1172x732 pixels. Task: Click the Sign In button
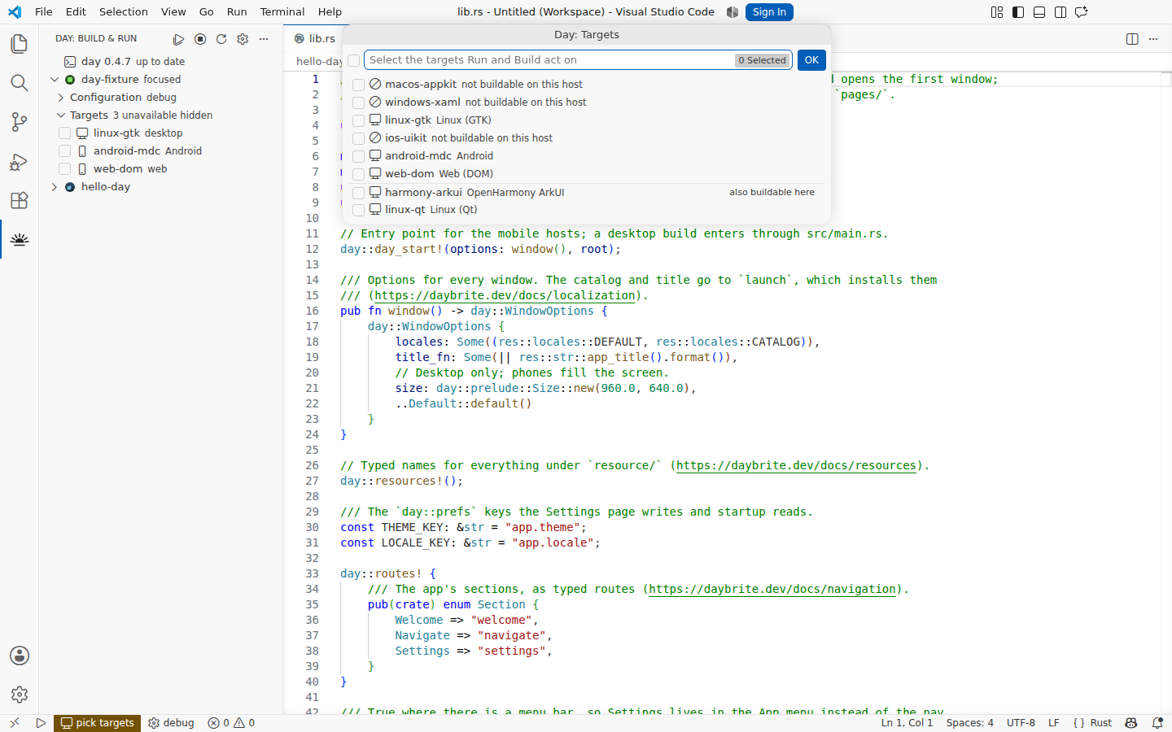click(769, 12)
